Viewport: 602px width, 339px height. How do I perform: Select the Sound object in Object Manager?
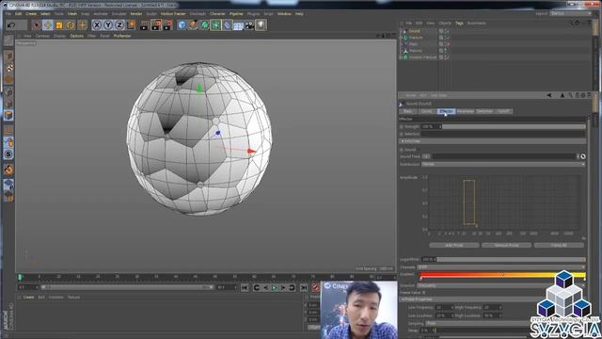[x=414, y=31]
